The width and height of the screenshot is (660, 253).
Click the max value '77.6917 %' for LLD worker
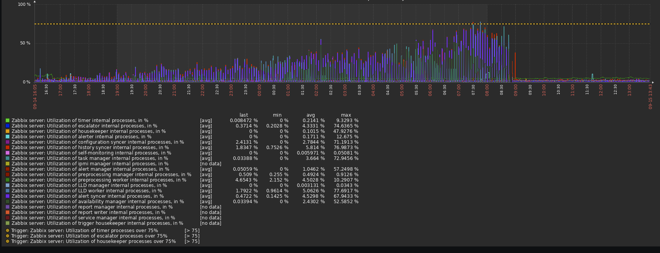pyautogui.click(x=346, y=191)
